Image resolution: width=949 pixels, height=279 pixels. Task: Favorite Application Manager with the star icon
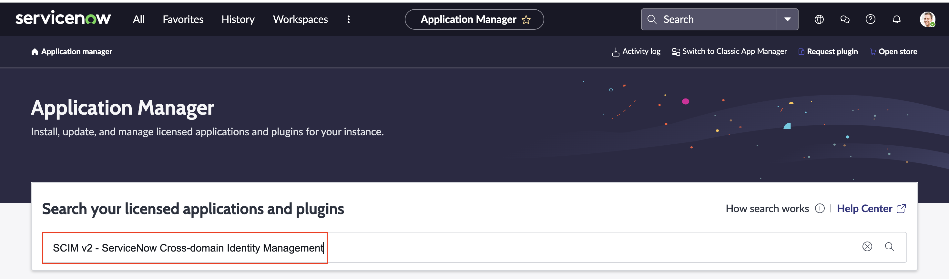coord(526,19)
